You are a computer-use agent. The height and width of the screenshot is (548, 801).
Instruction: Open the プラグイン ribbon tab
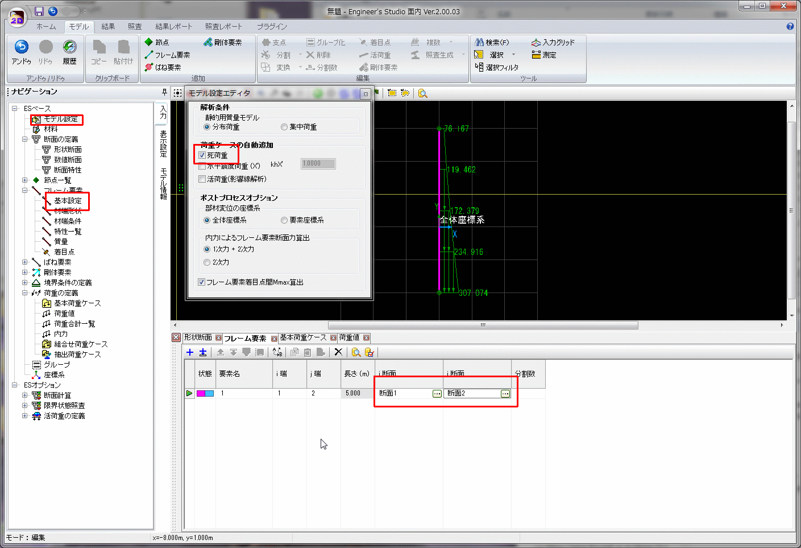272,26
